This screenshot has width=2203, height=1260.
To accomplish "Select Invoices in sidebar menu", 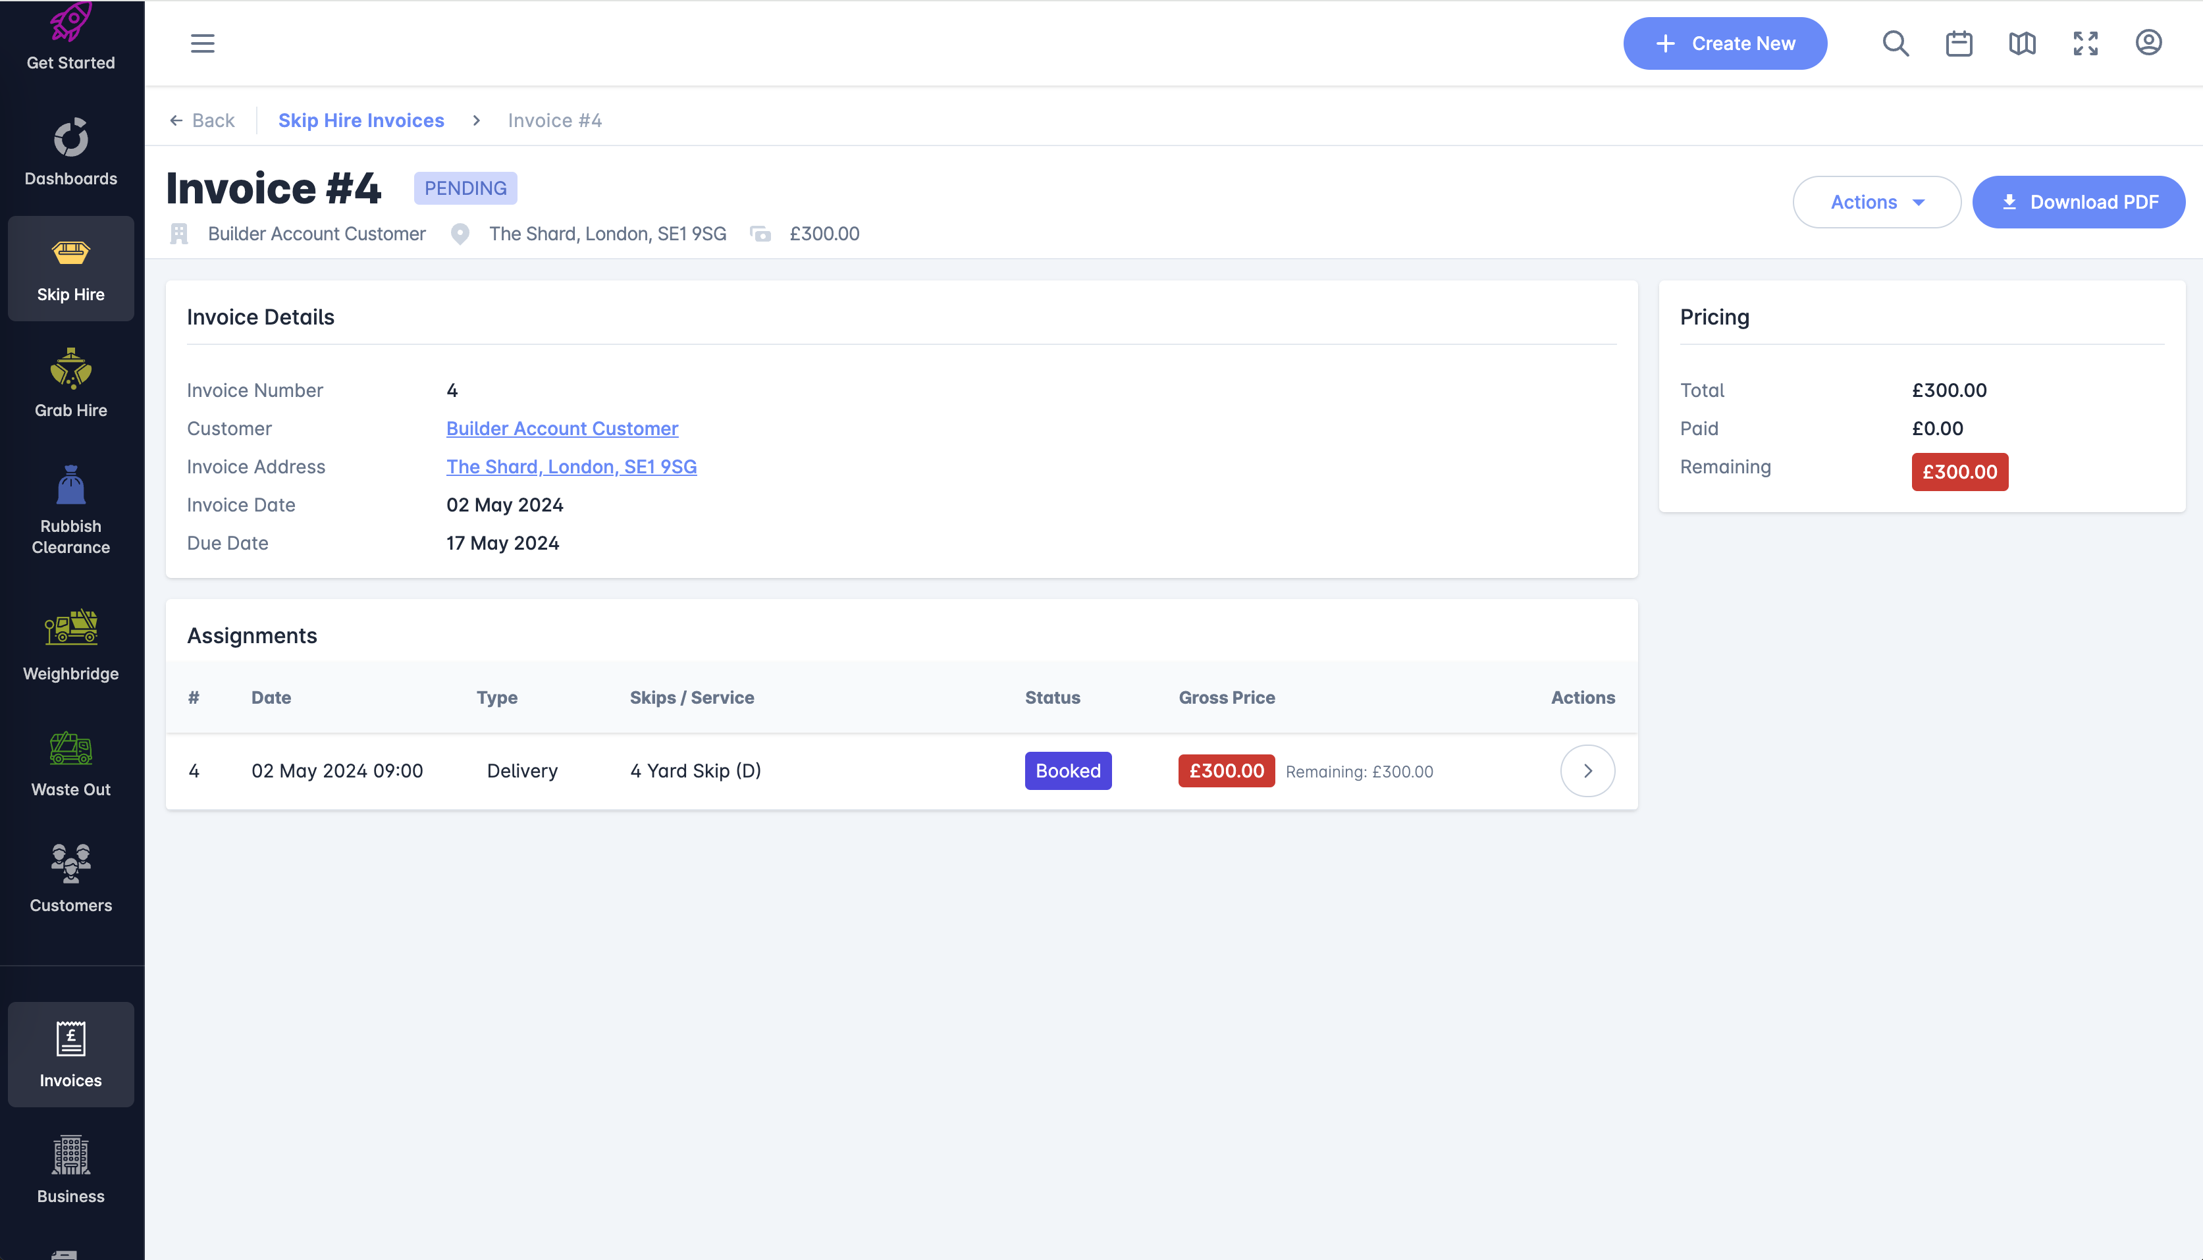I will pyautogui.click(x=71, y=1054).
